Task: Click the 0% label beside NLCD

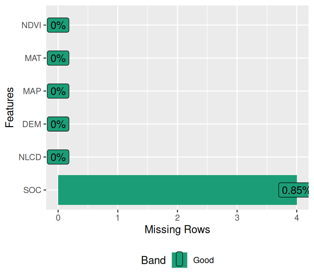Action: (58, 157)
